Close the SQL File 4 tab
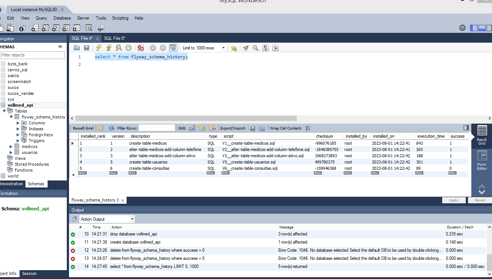492x279 pixels. 97,39
